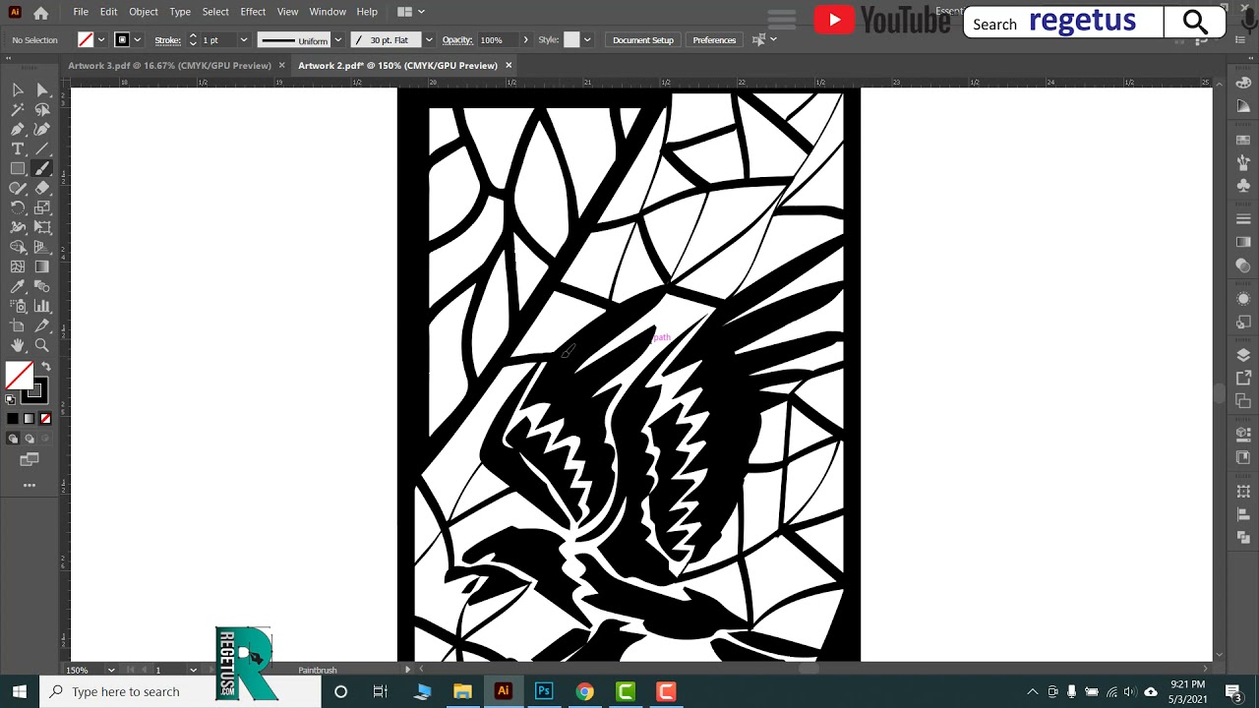The width and height of the screenshot is (1259, 708).
Task: Open fill color dropdown in control bar
Action: (100, 40)
